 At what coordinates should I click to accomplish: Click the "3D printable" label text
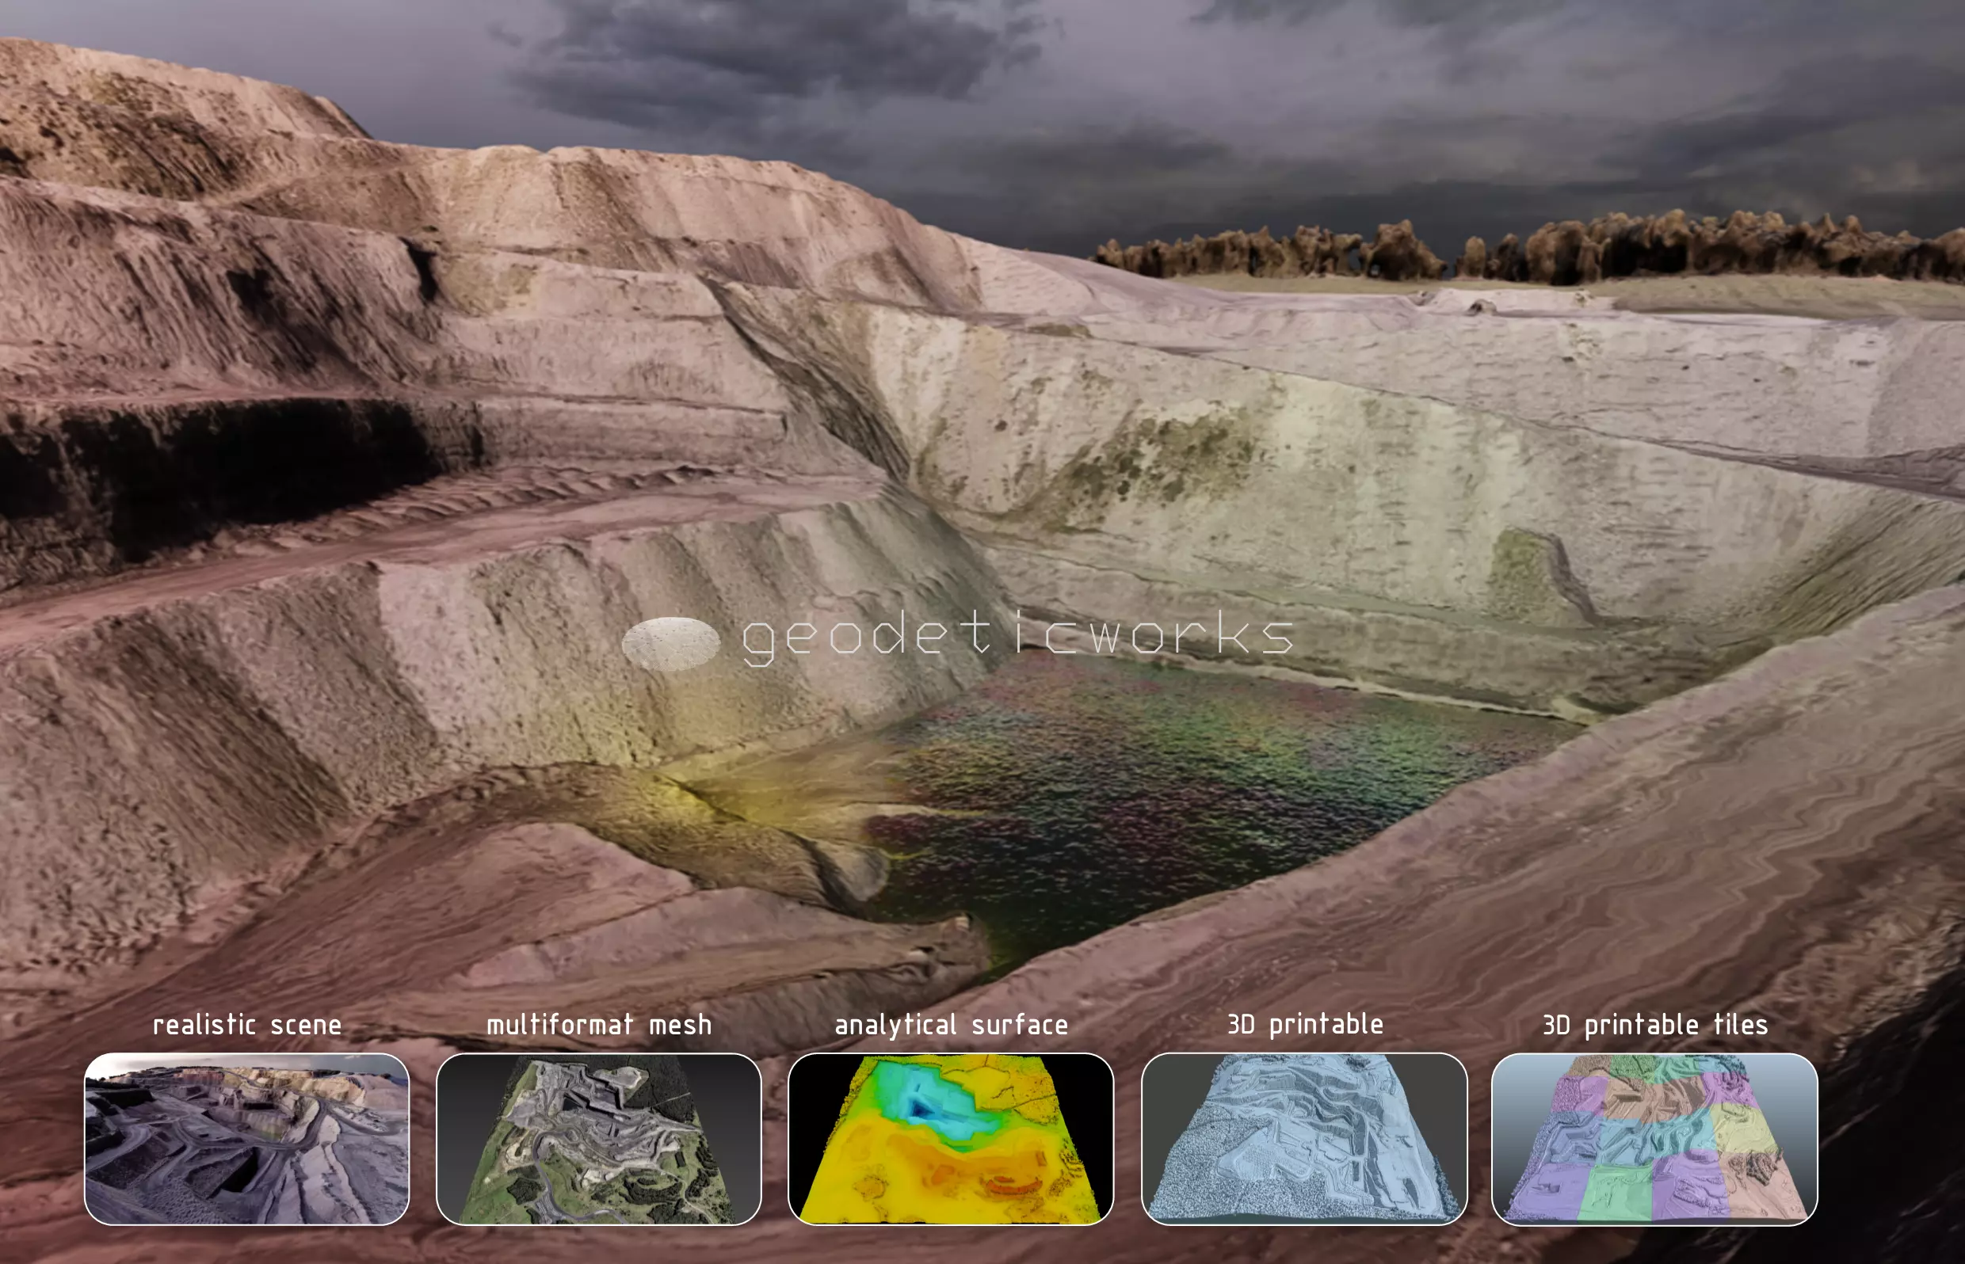click(x=1305, y=1023)
